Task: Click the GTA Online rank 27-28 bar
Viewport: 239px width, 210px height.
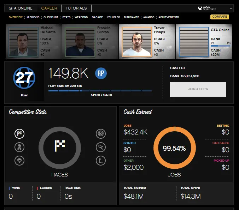Action: [x=220, y=46]
